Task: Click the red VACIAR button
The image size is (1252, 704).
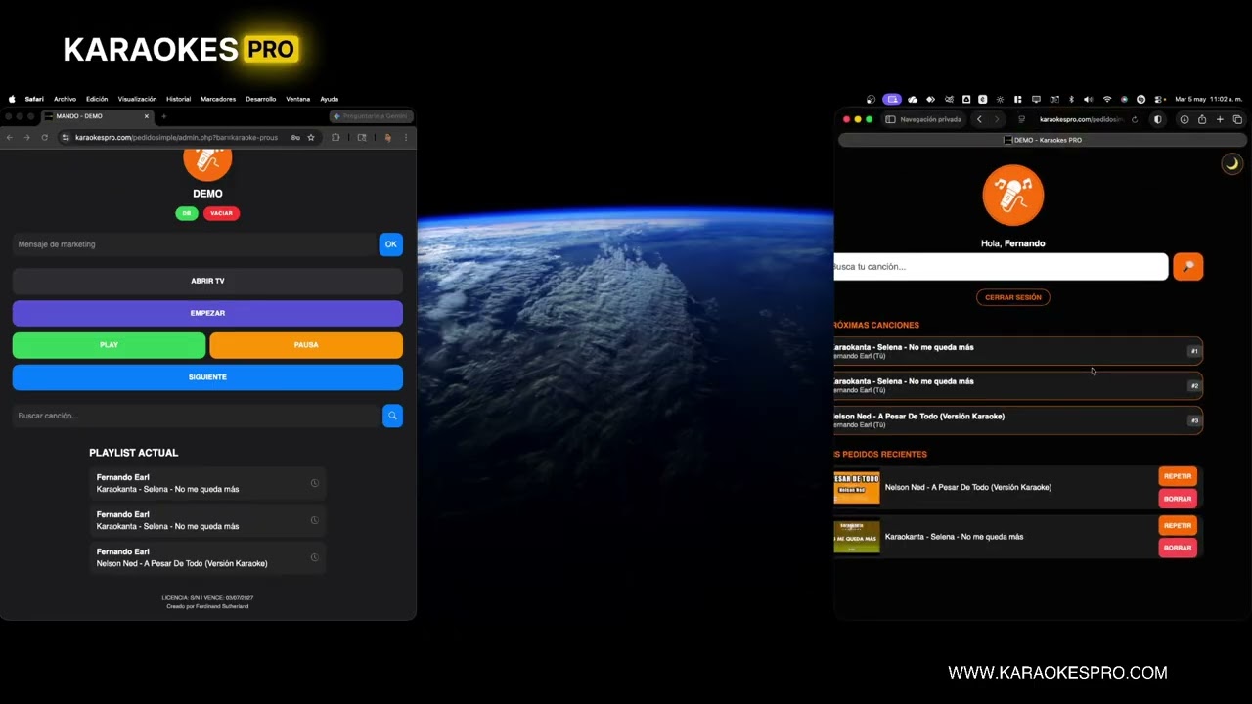Action: (221, 213)
